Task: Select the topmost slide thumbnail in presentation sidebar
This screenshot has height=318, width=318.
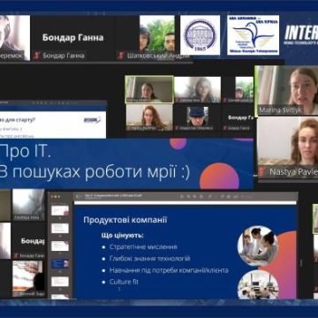Action: point(60,210)
